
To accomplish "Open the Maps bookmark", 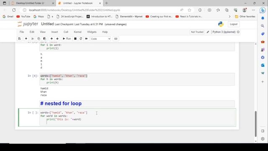I will coord(39,16).
